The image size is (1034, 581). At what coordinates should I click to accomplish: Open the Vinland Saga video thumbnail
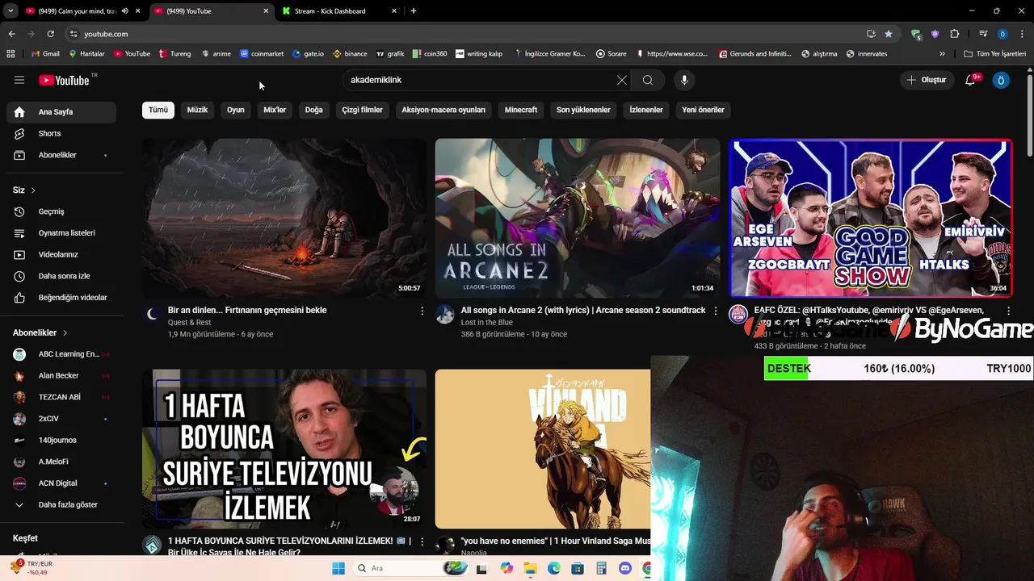[x=542, y=449]
